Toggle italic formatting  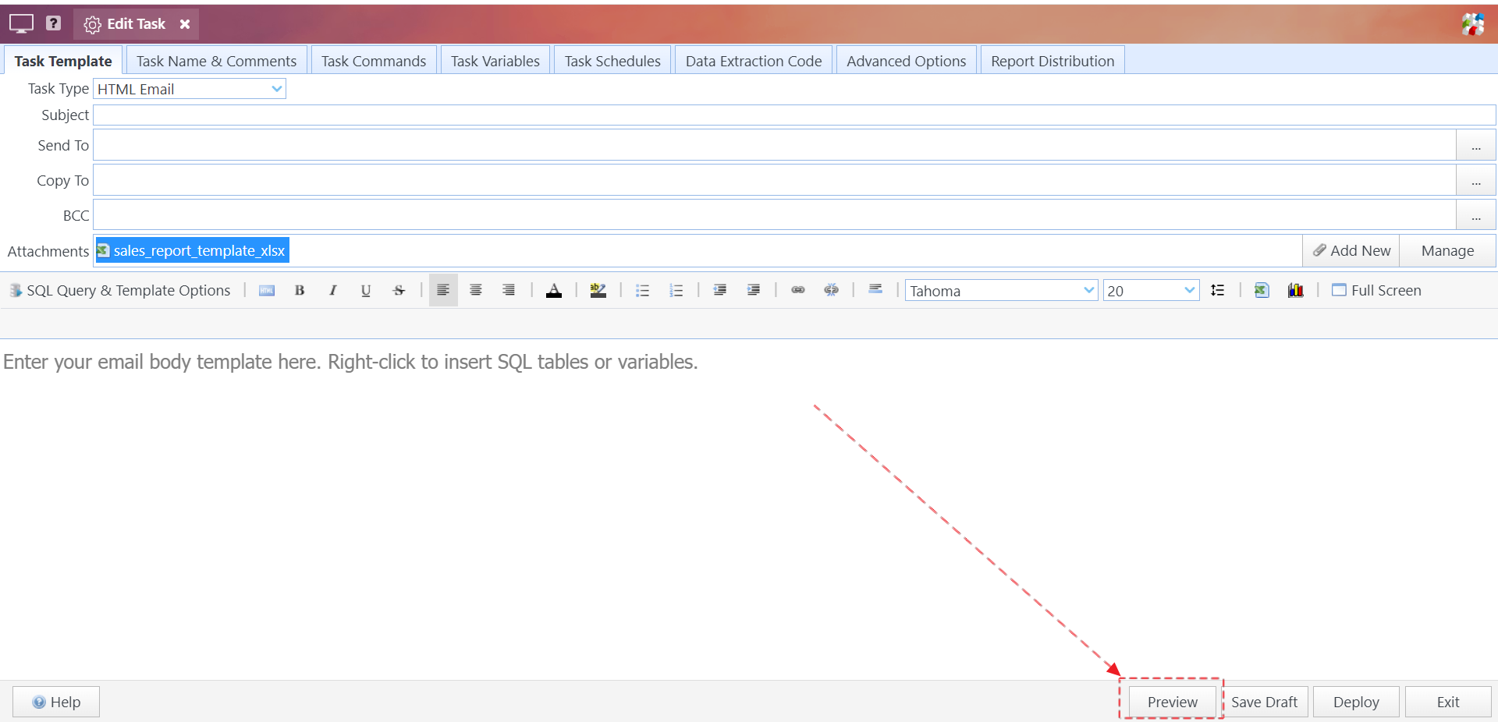pos(333,290)
